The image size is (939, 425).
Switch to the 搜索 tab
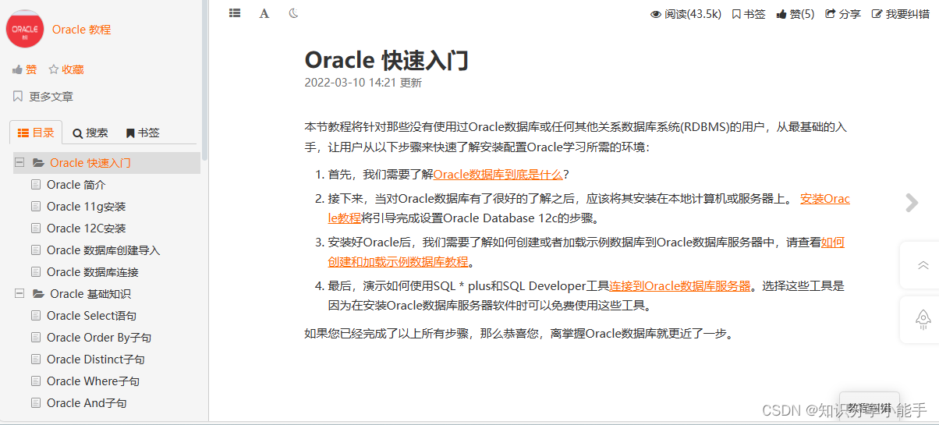(x=90, y=133)
